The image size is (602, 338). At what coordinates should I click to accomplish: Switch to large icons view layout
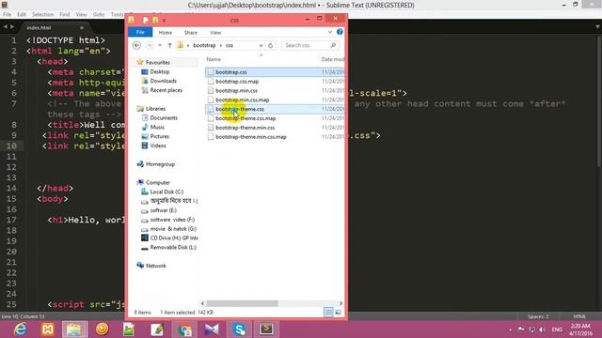(x=339, y=312)
